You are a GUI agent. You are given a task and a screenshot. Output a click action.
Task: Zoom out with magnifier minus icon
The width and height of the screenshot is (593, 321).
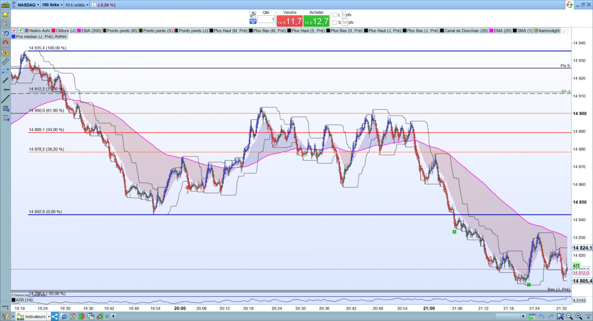569,316
